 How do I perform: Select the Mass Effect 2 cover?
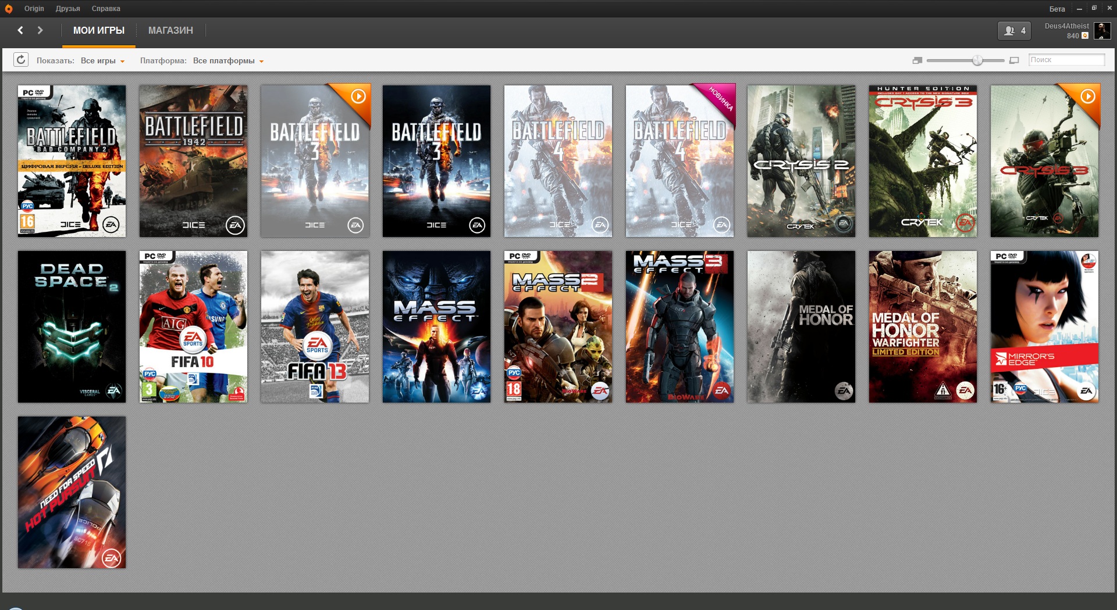pyautogui.click(x=558, y=326)
